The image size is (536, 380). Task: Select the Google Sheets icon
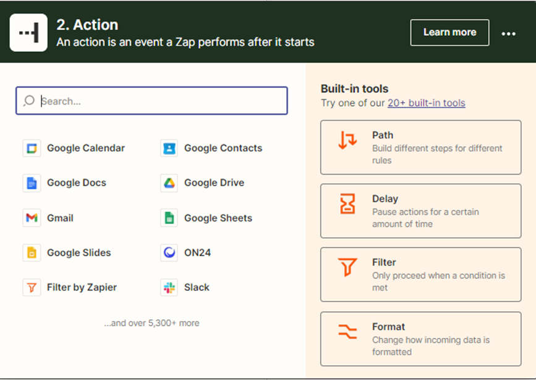coord(169,218)
